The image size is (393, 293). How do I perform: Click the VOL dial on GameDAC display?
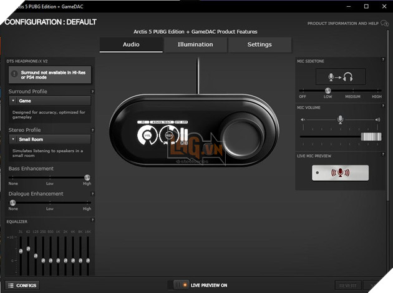(148, 134)
